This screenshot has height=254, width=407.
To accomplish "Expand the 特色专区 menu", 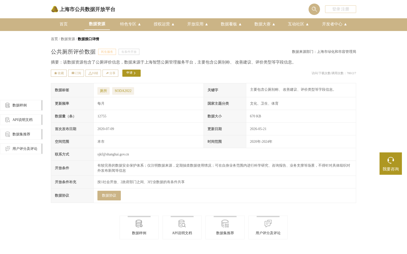I will tap(130, 24).
